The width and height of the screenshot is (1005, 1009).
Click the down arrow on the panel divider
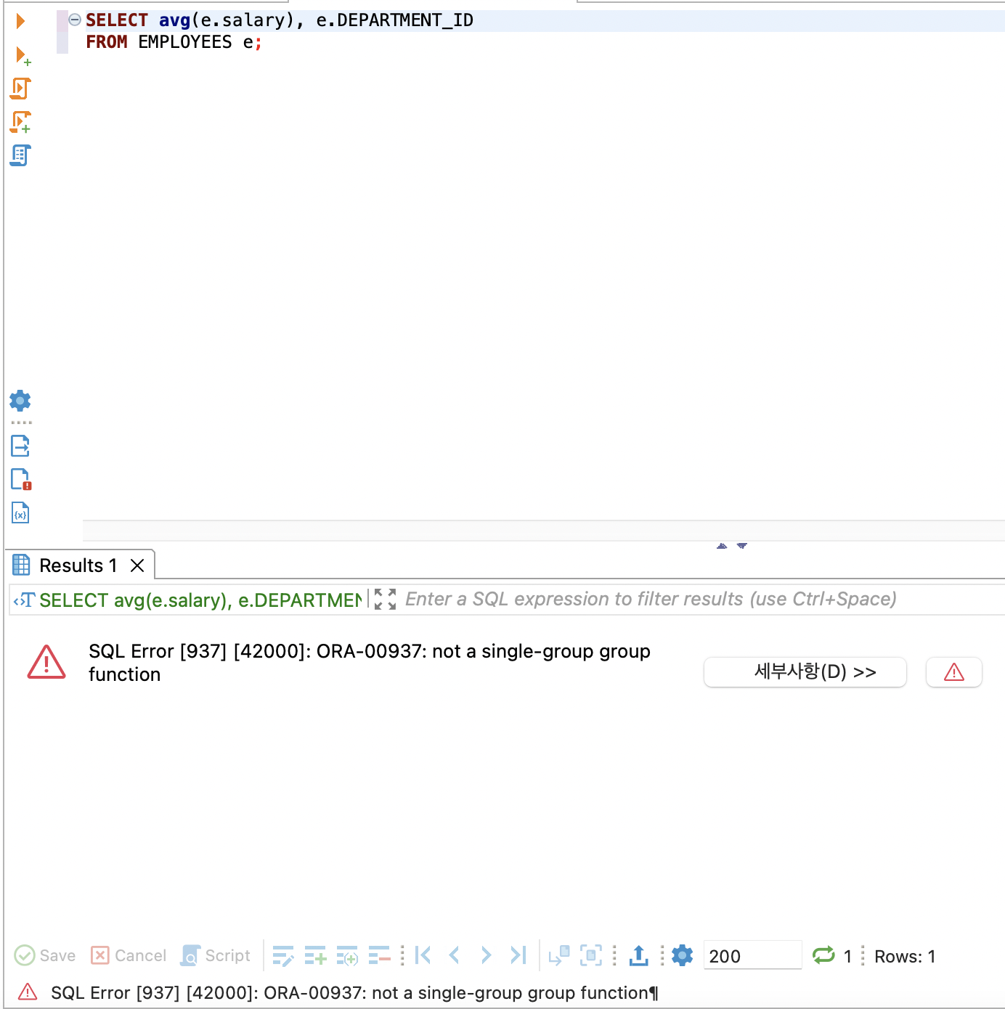click(742, 545)
